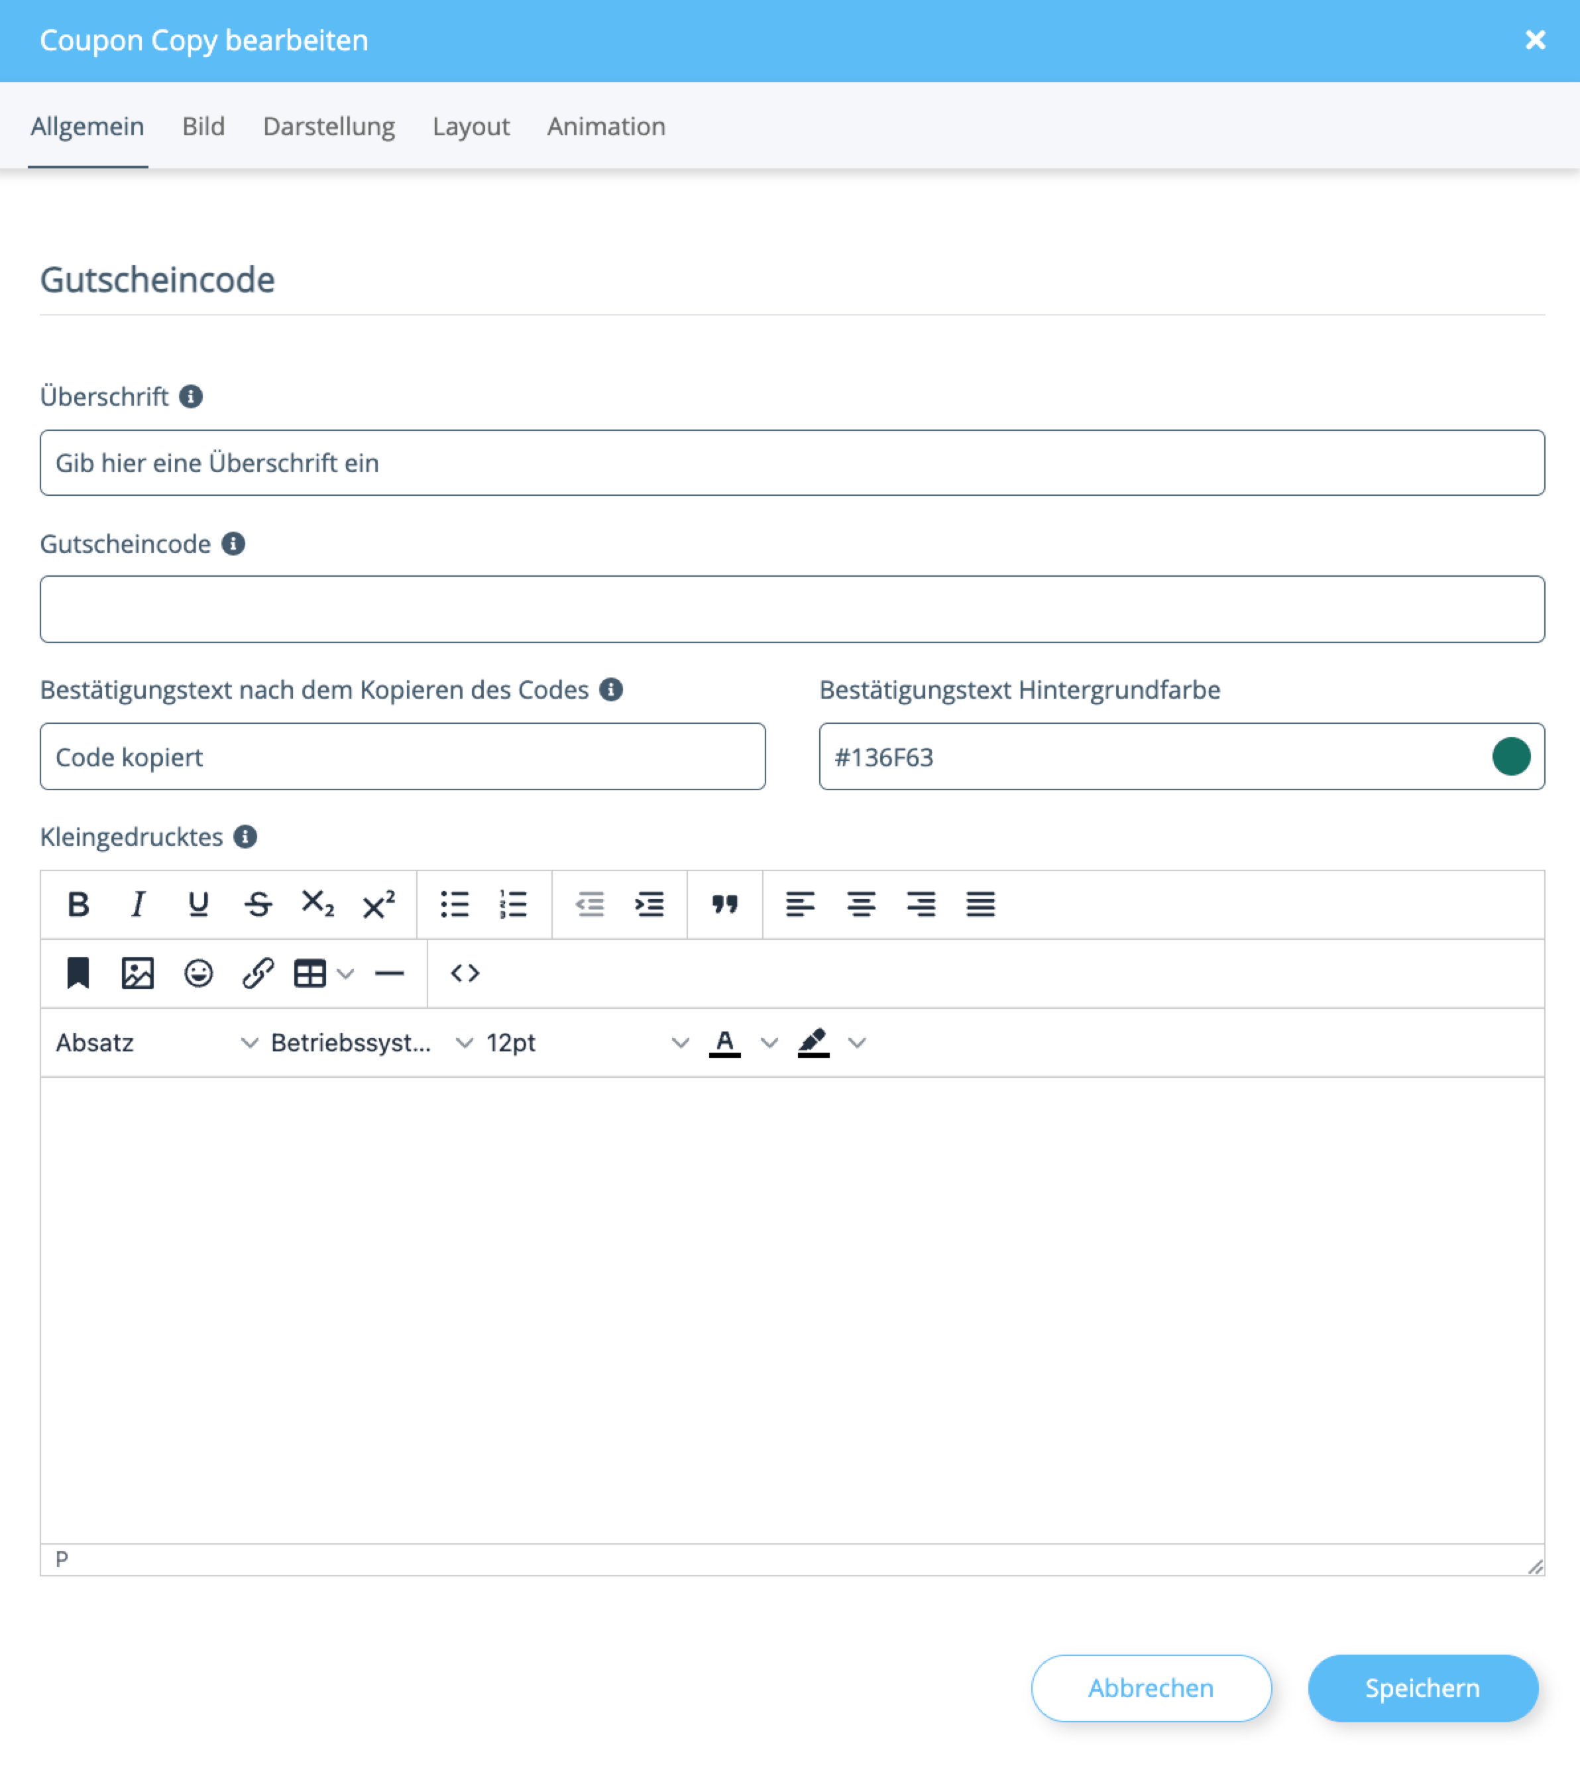The width and height of the screenshot is (1580, 1766).
Task: Open the table insert menu
Action: tap(324, 973)
